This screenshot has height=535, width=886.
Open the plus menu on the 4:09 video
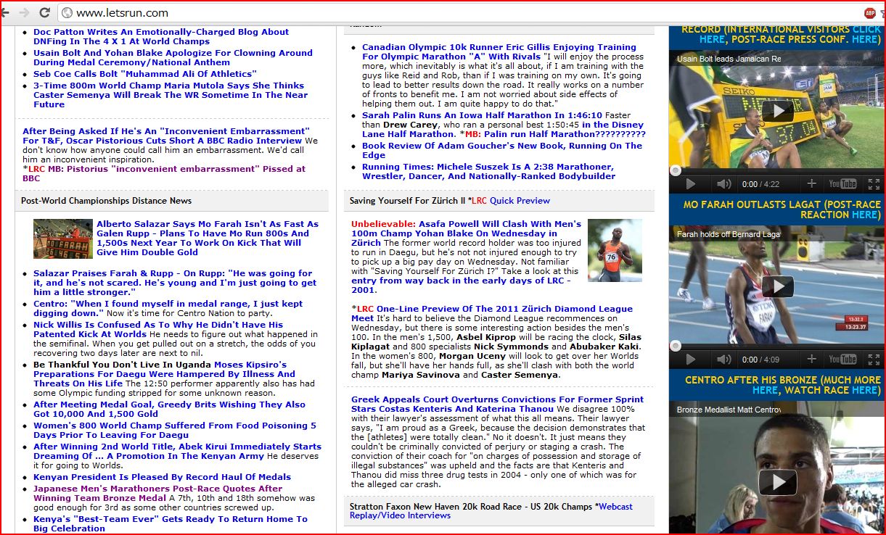[811, 360]
